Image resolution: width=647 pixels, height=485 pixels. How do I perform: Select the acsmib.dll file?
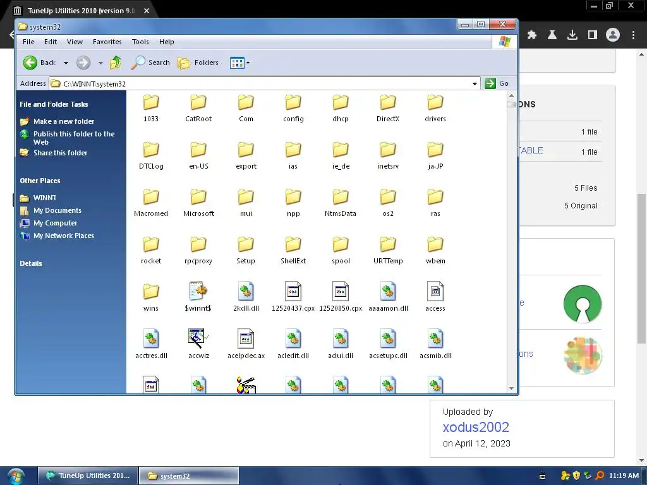coord(435,344)
